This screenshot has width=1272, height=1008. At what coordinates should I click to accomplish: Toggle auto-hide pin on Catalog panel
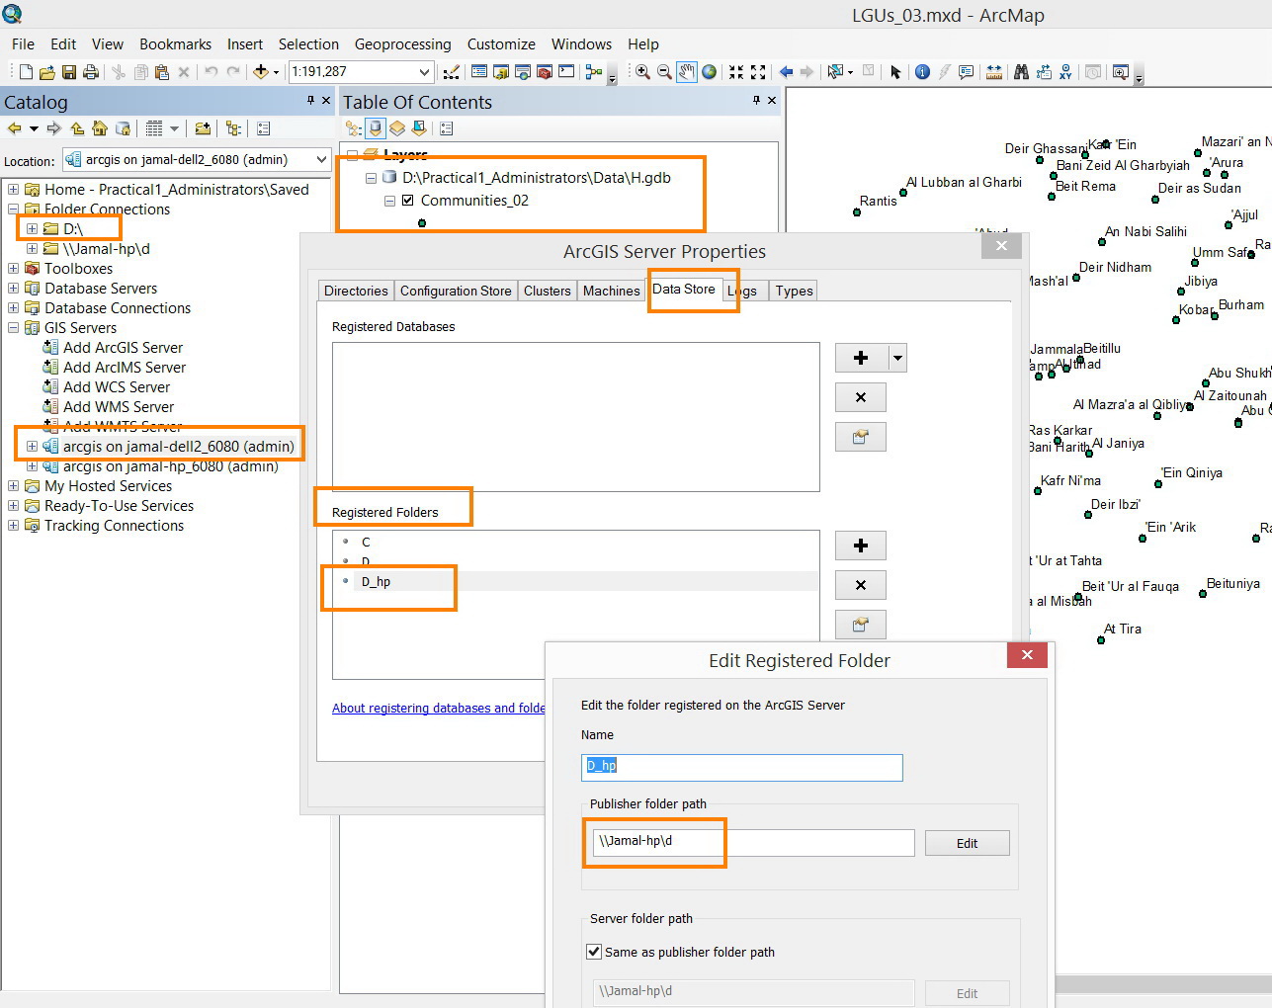coord(310,101)
